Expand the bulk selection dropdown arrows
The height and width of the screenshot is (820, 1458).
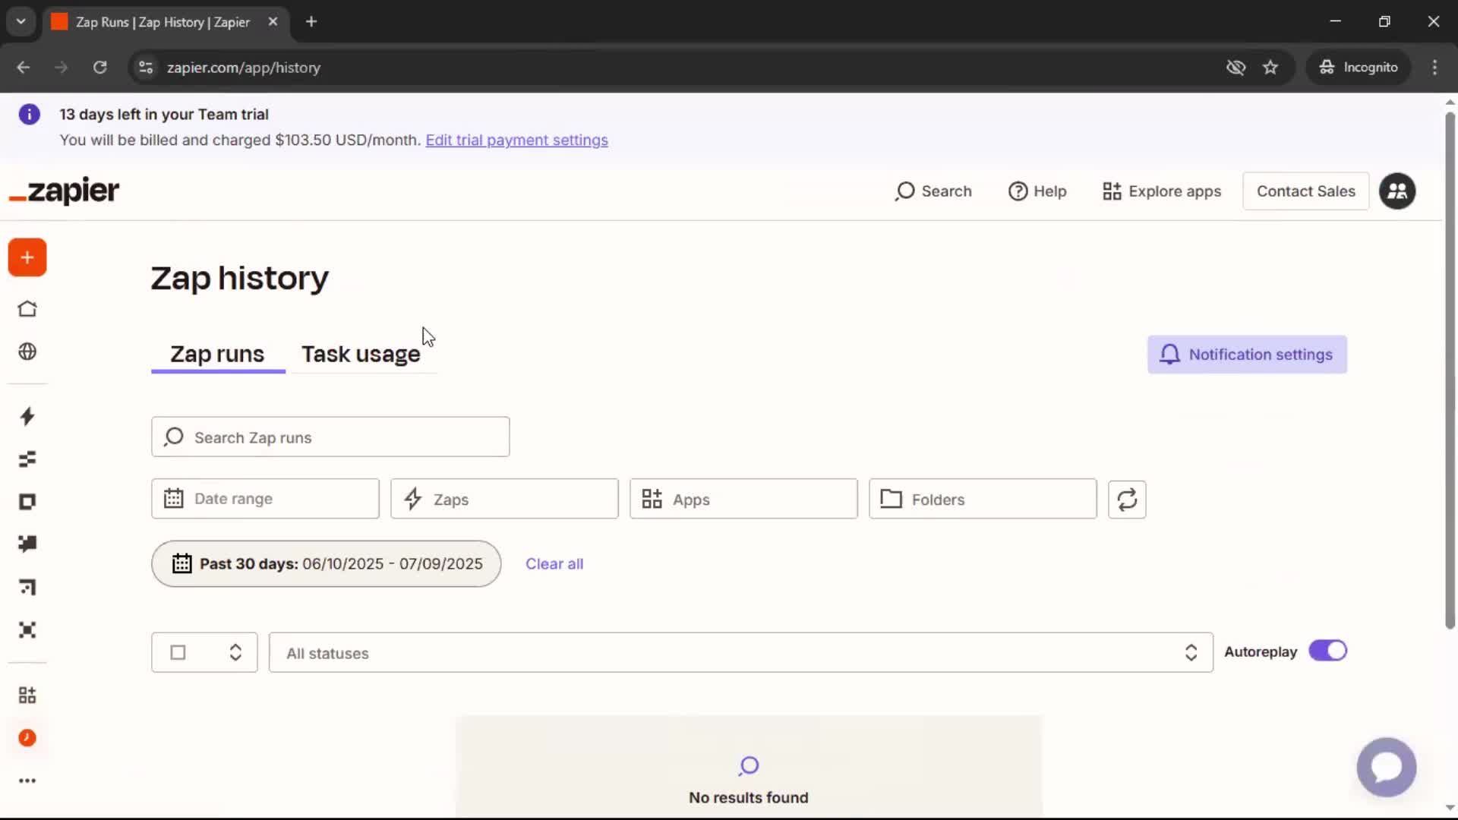pyautogui.click(x=235, y=653)
